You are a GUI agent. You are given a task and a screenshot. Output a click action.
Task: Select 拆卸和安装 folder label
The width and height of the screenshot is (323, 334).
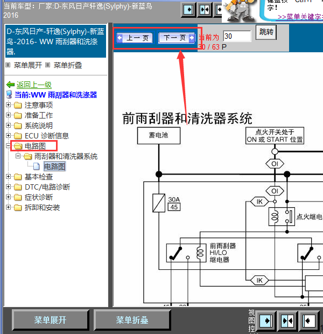click(x=42, y=207)
